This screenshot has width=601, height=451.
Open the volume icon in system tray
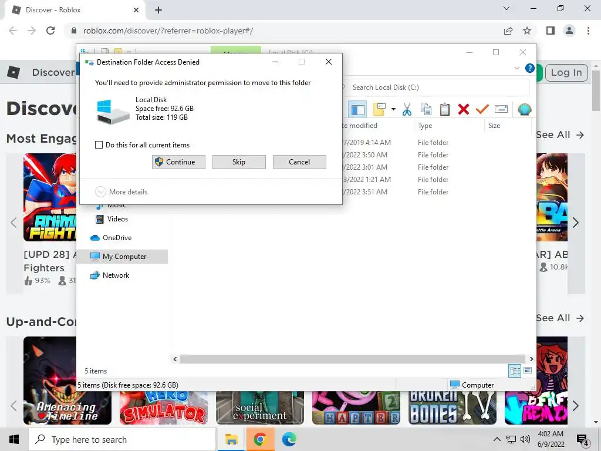pyautogui.click(x=525, y=439)
